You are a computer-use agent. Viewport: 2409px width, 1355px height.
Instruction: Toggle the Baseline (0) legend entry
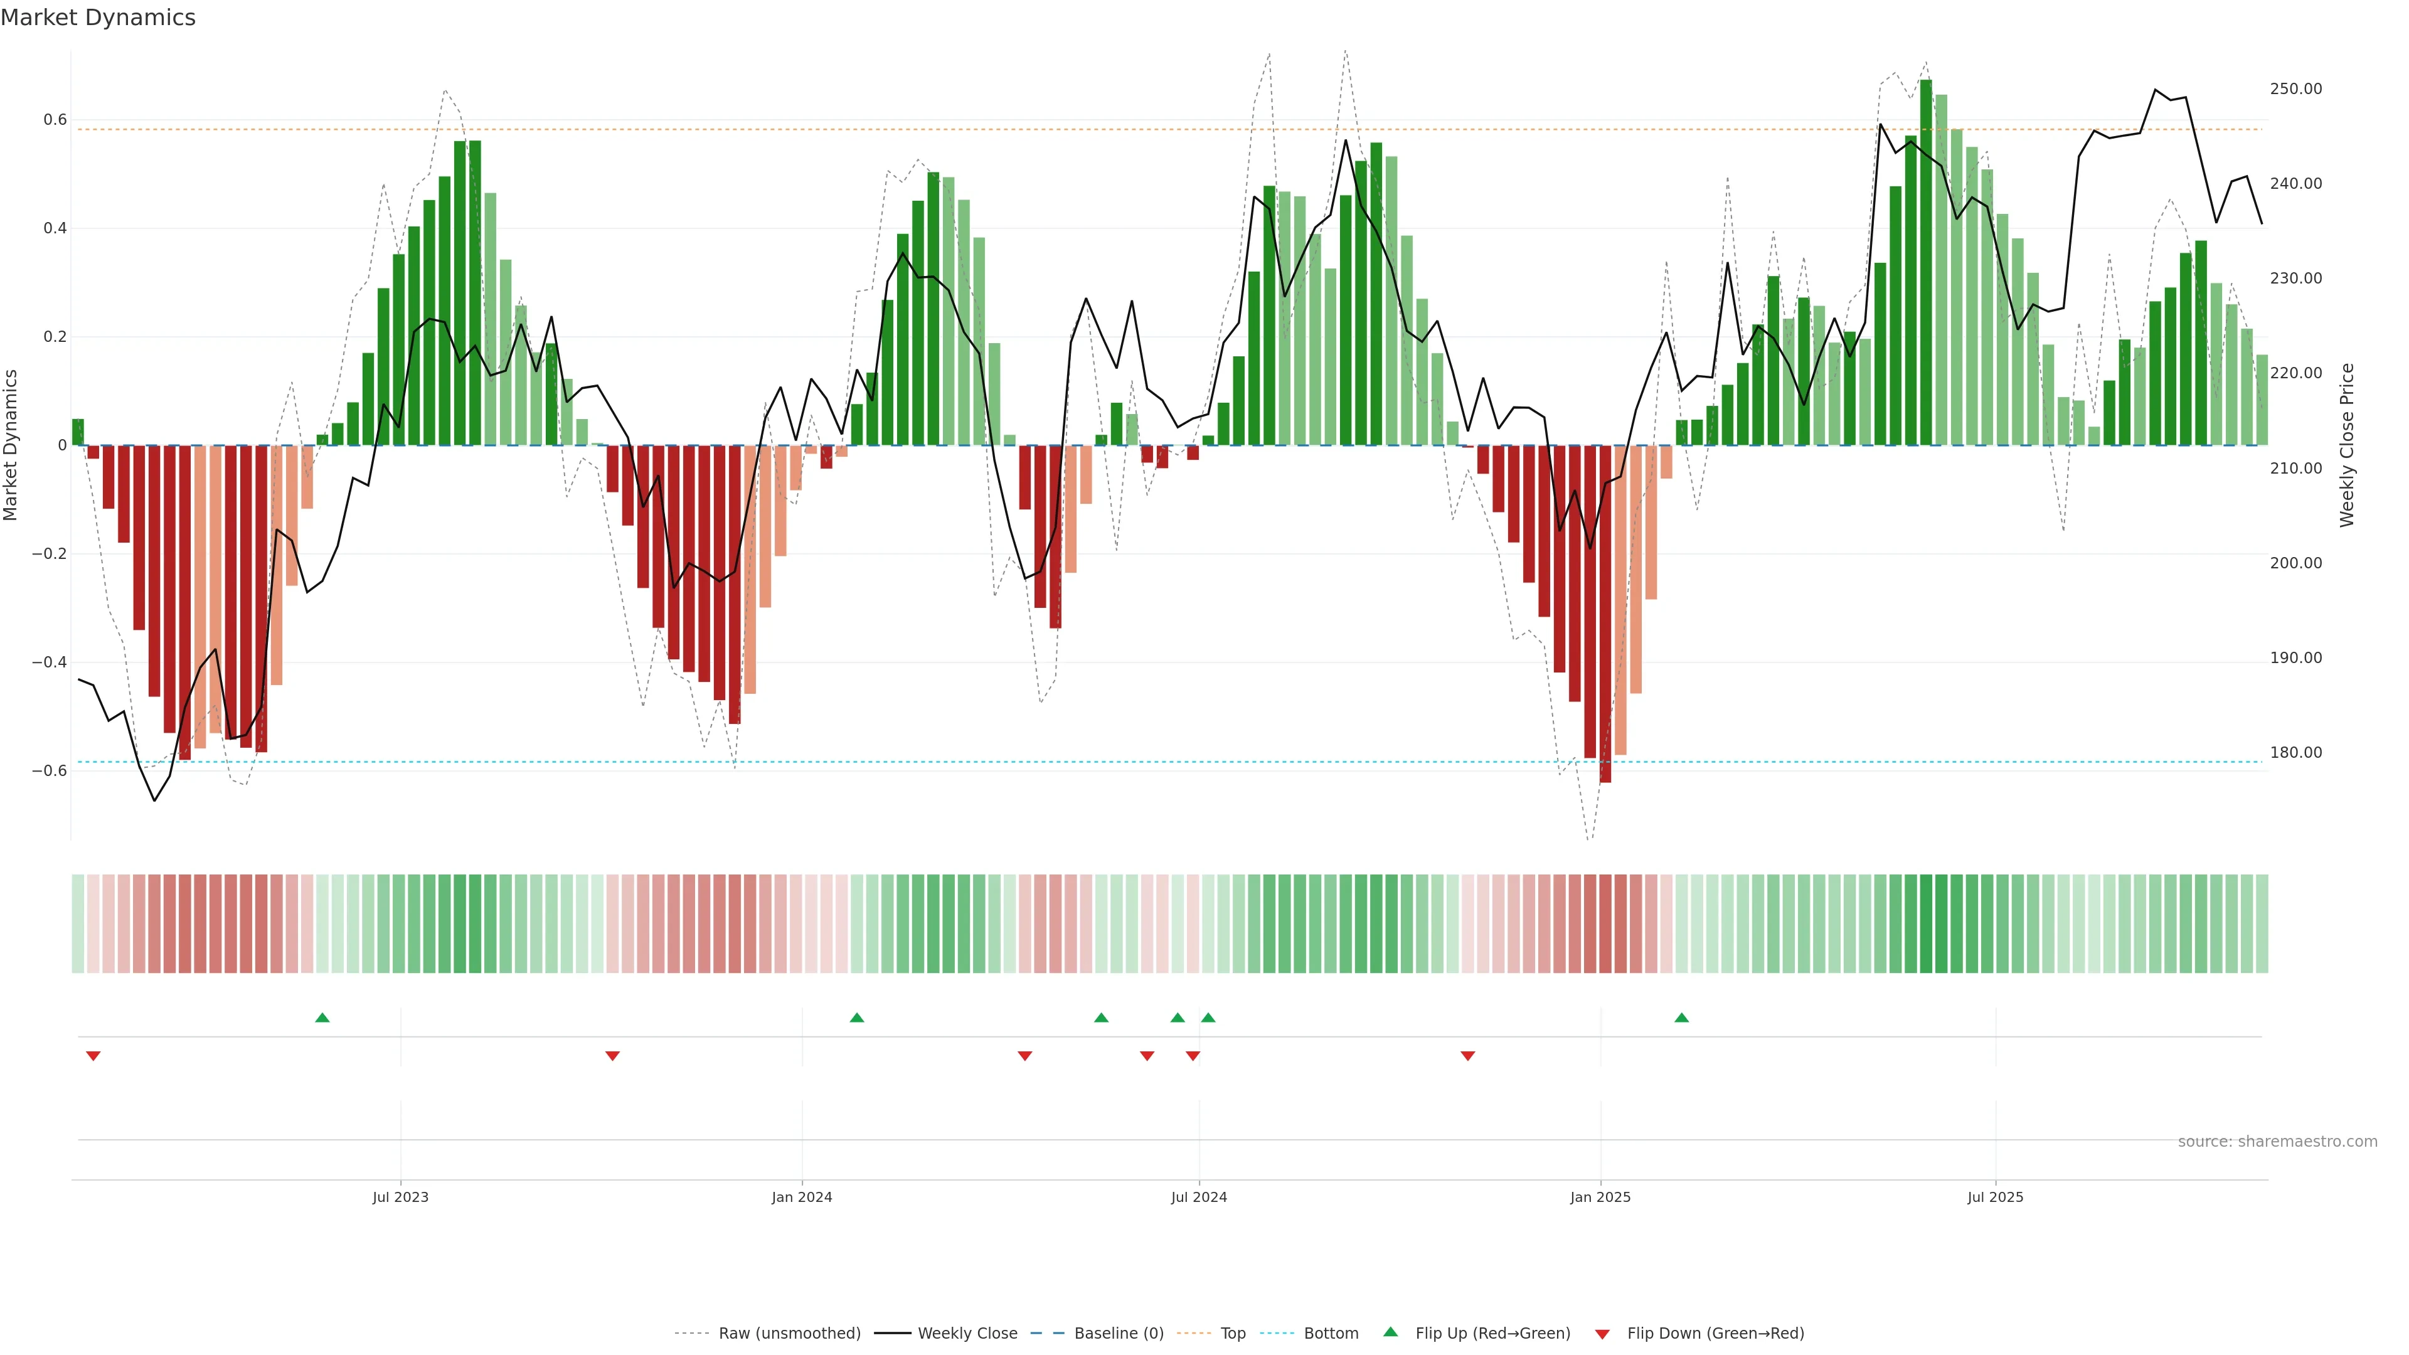point(1119,1334)
